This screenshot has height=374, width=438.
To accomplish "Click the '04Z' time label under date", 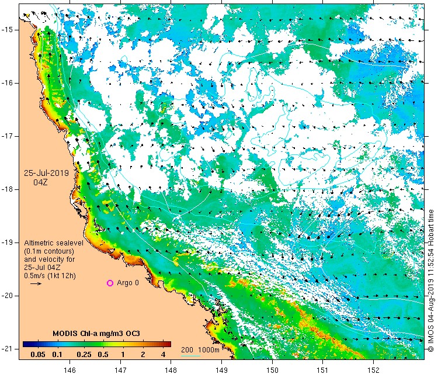I will (x=40, y=182).
